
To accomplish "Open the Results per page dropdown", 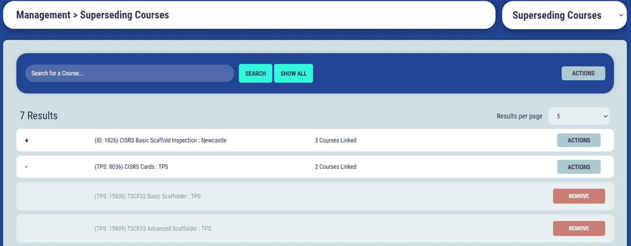I will coord(578,116).
